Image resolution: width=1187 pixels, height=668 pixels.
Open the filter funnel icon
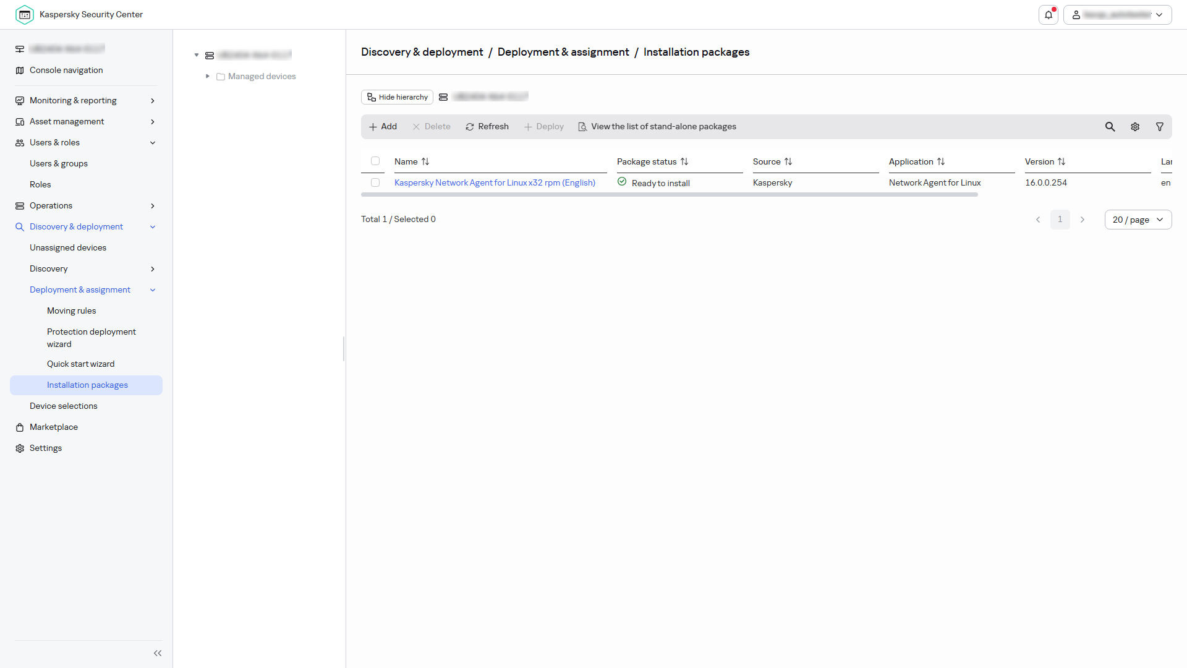click(1160, 127)
